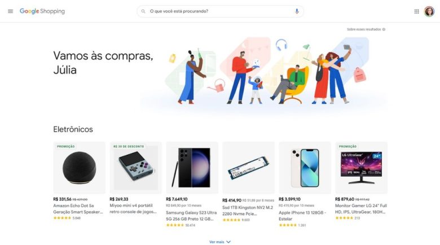Open the Monitor Gamer LG 24" listing
440x245 pixels.
click(x=361, y=209)
